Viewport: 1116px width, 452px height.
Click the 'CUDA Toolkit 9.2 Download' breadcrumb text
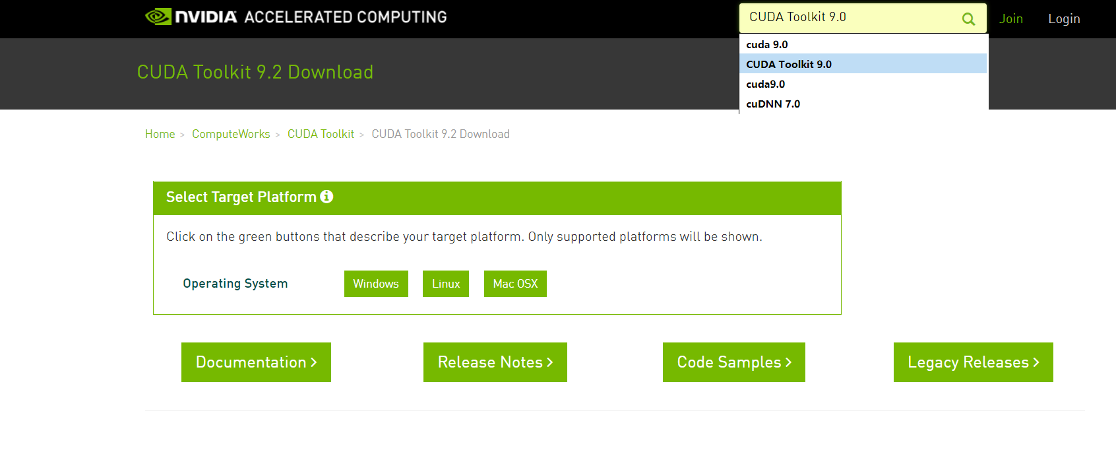coord(441,134)
